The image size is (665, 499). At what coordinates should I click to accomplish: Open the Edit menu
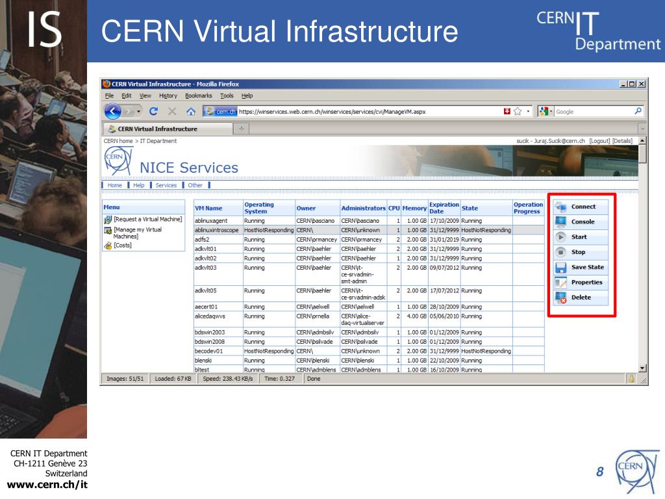pyautogui.click(x=127, y=96)
